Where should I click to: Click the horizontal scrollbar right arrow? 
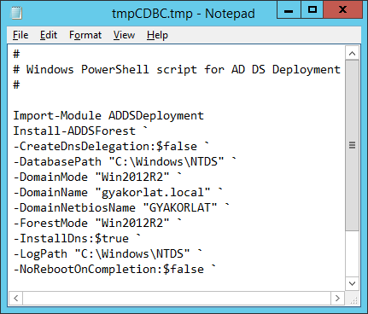tap(337, 298)
